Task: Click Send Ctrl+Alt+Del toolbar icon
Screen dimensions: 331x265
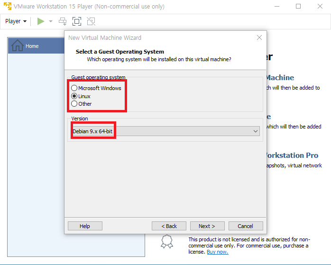Action: [x=63, y=21]
